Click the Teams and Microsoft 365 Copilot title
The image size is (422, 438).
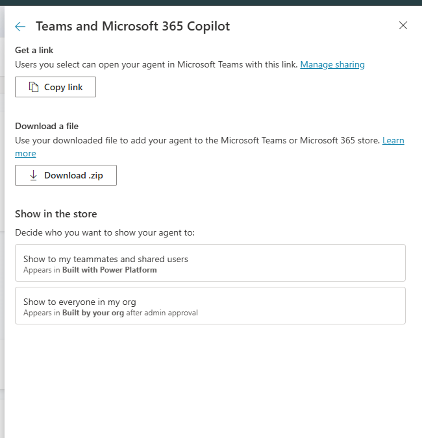(132, 27)
